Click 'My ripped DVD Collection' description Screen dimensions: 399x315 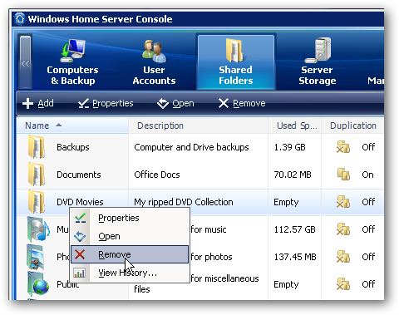coord(184,202)
